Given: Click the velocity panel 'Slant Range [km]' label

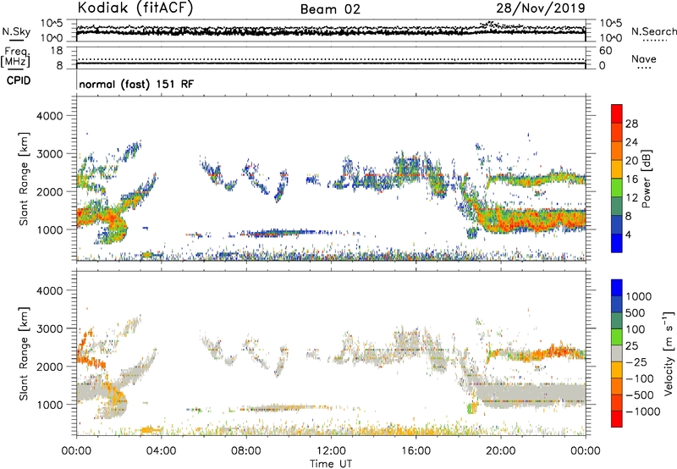Looking at the screenshot, I should (x=24, y=353).
